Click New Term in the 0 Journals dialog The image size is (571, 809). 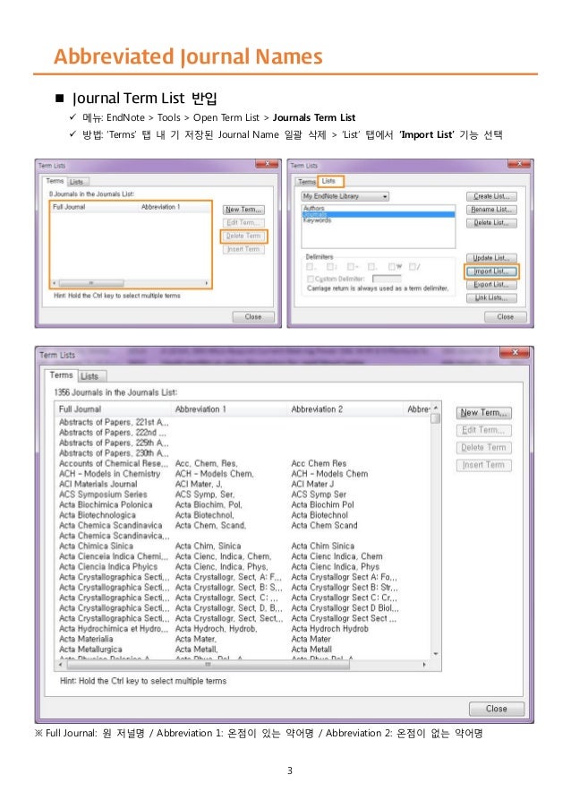(x=243, y=210)
